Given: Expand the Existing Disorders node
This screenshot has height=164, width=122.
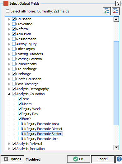Looking at the screenshot, I should click(9, 54).
